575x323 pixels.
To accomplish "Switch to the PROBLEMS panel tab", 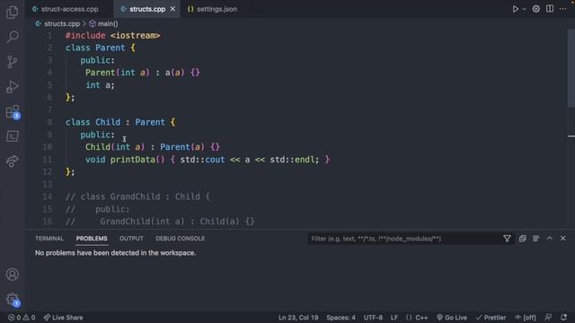I will [92, 239].
